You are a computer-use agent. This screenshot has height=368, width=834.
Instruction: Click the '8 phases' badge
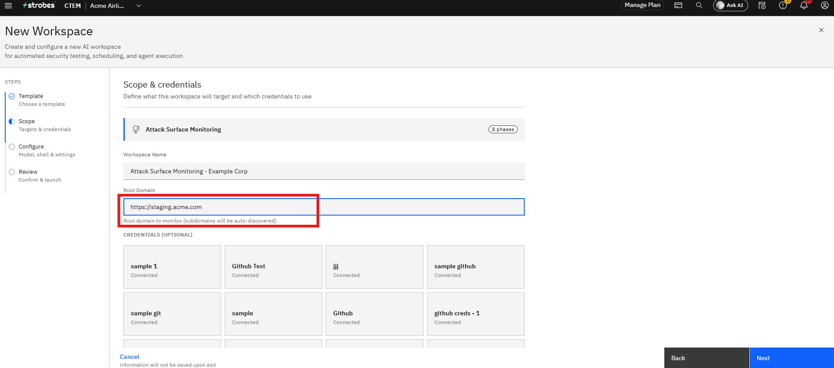(503, 129)
